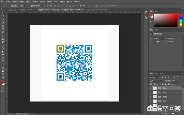Add a layer style via fx icon

[x=163, y=114]
